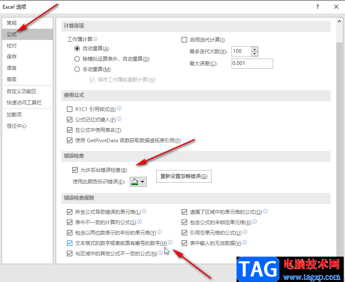
Task: Toggle R1C1 引用样式 checkbox
Action: 69,109
